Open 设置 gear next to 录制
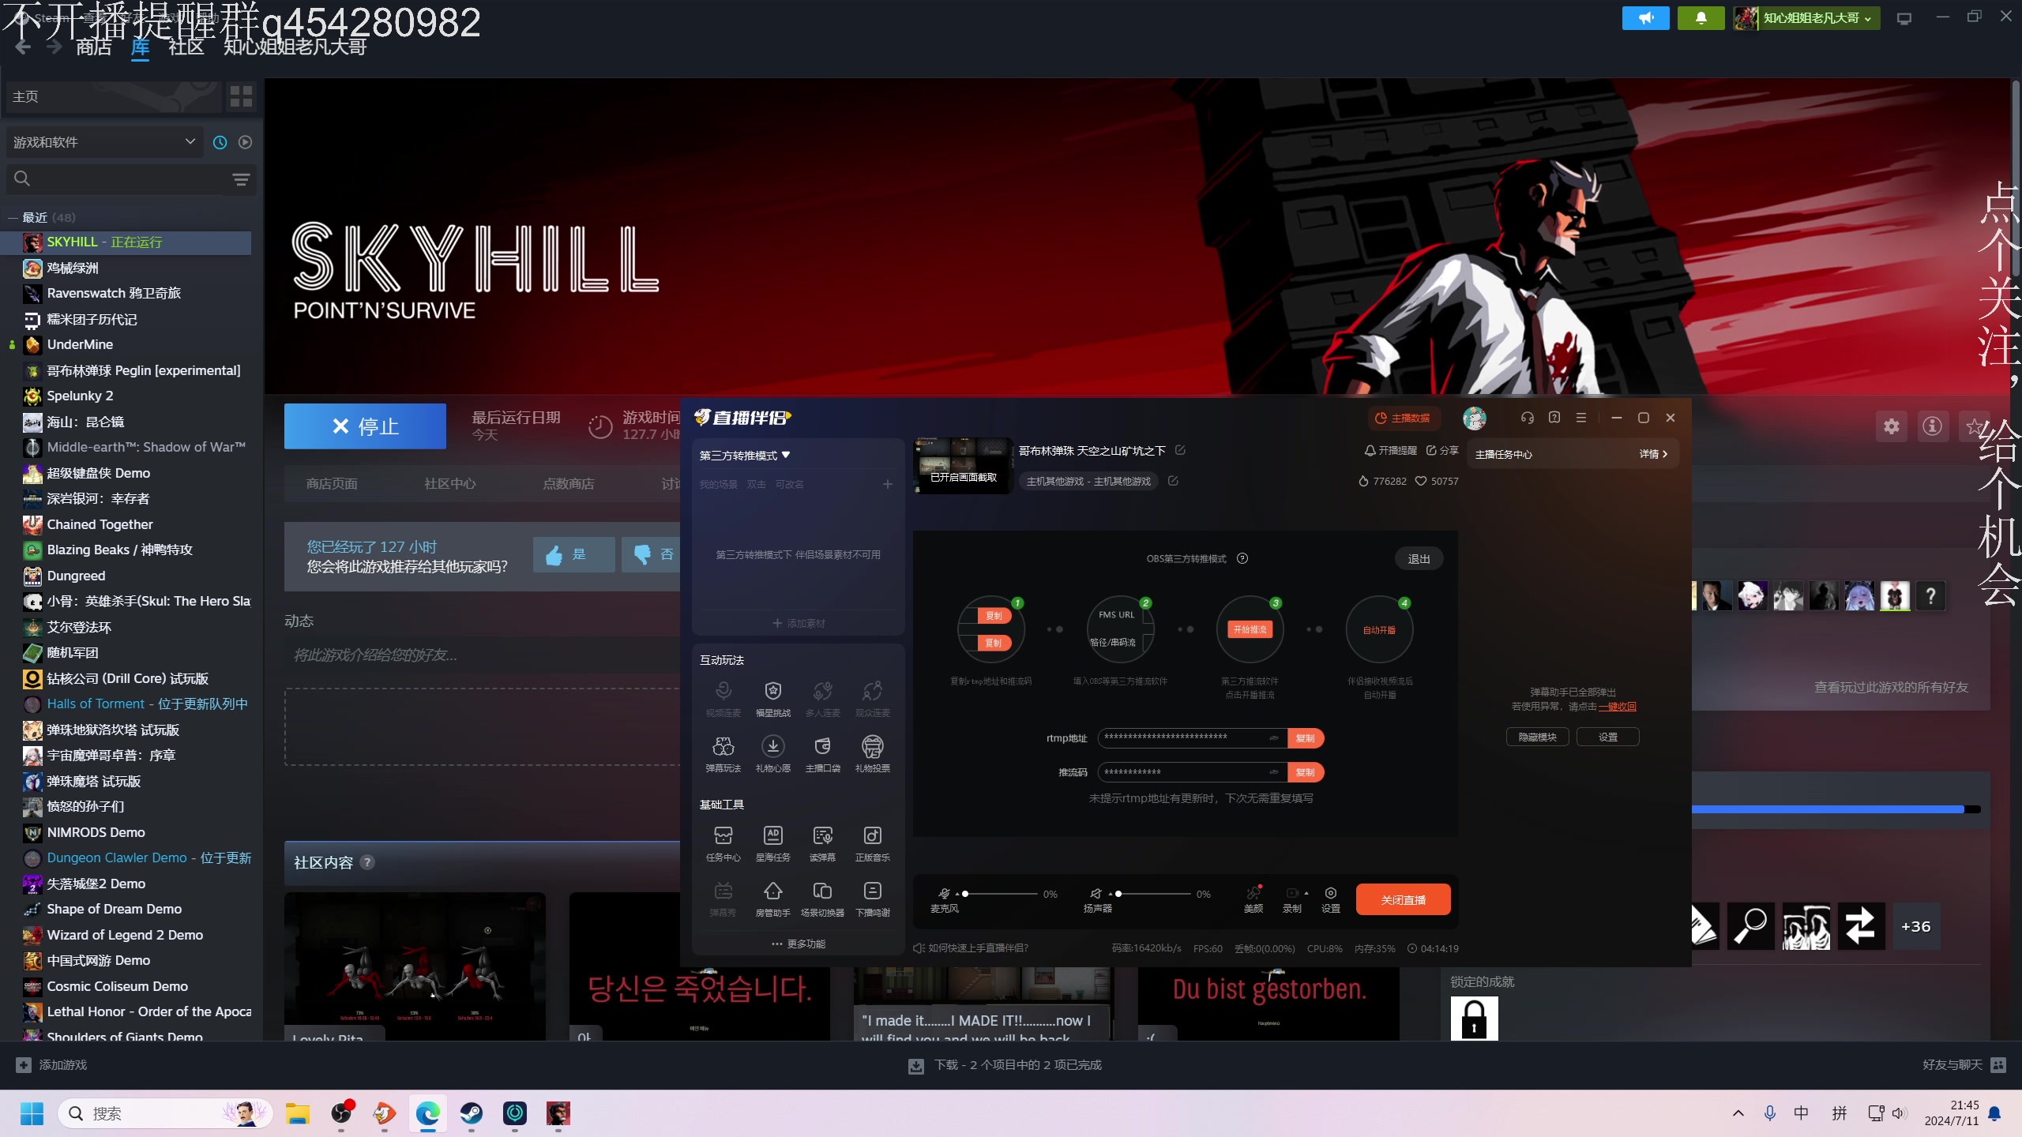Image resolution: width=2022 pixels, height=1137 pixels. pos(1331,899)
